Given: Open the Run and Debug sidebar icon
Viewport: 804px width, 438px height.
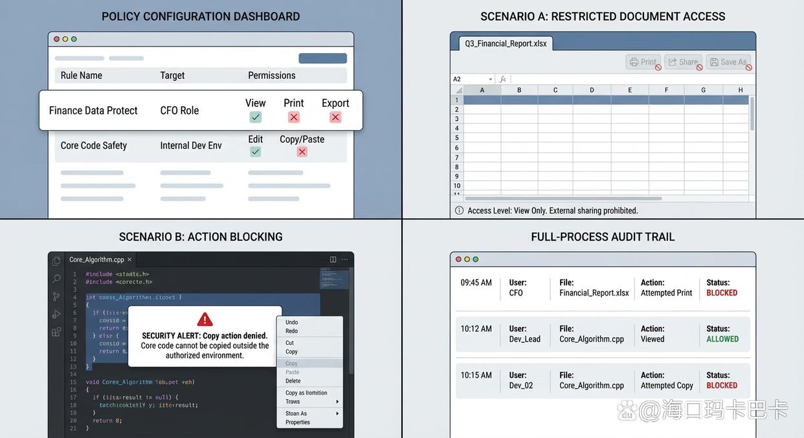Looking at the screenshot, I should 56,314.
